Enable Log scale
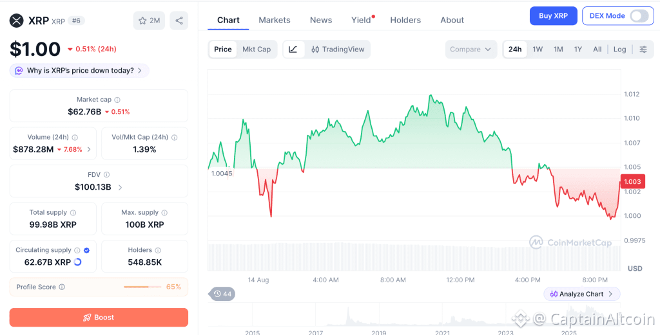 click(x=619, y=49)
